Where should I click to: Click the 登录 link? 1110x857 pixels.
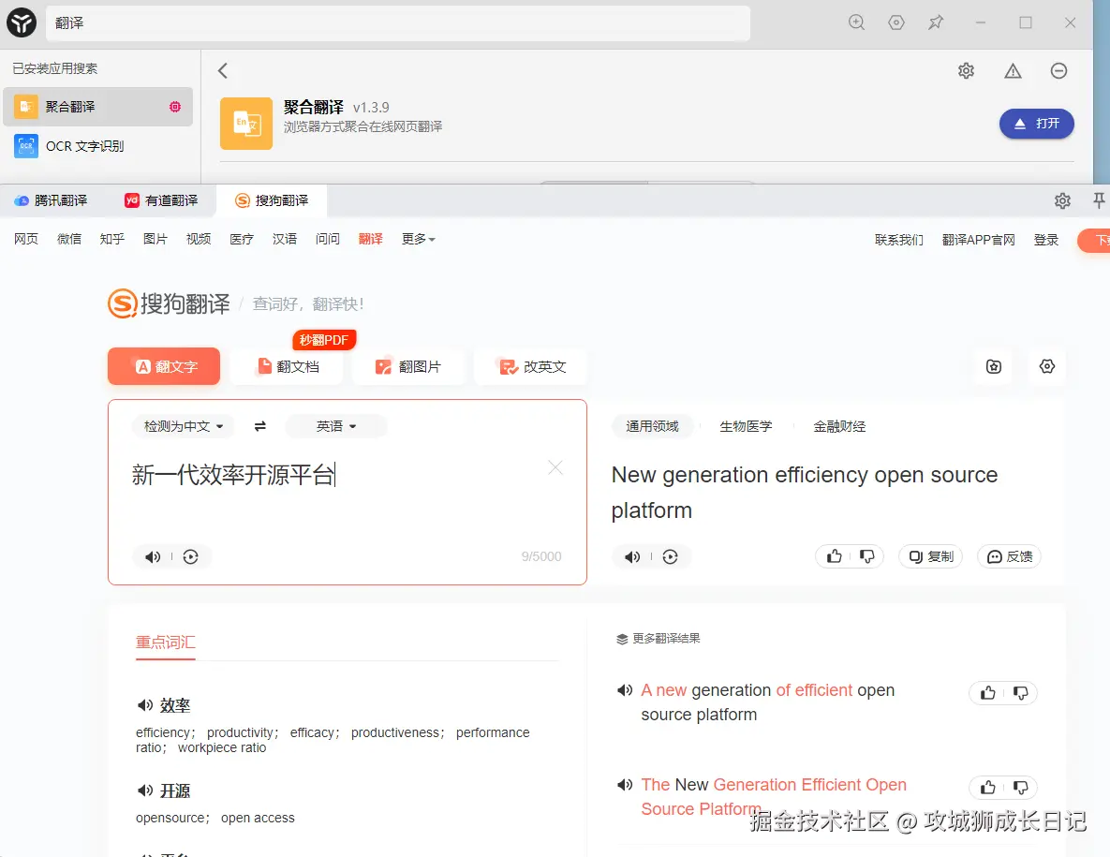point(1046,240)
